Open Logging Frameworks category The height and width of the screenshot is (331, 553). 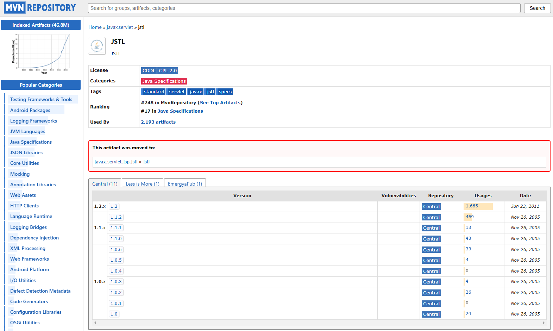[33, 121]
